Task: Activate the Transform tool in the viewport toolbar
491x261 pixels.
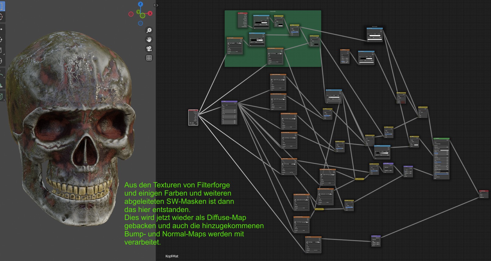Action: (2, 61)
